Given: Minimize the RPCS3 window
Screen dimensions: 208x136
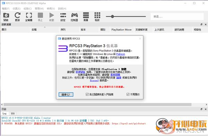Looking at the screenshot, I should [x=185, y=3].
